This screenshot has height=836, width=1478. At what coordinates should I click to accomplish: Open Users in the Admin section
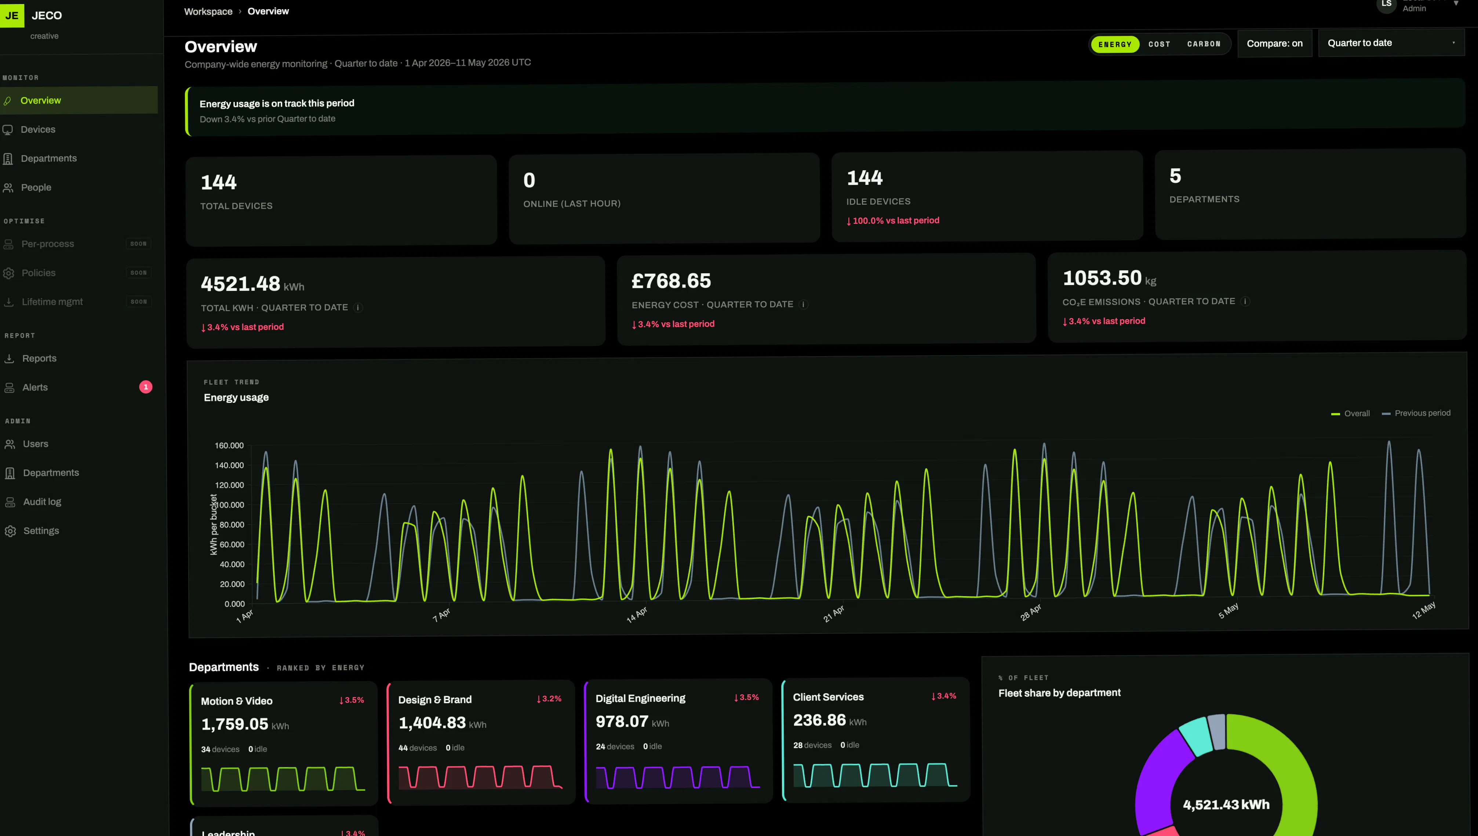point(35,444)
